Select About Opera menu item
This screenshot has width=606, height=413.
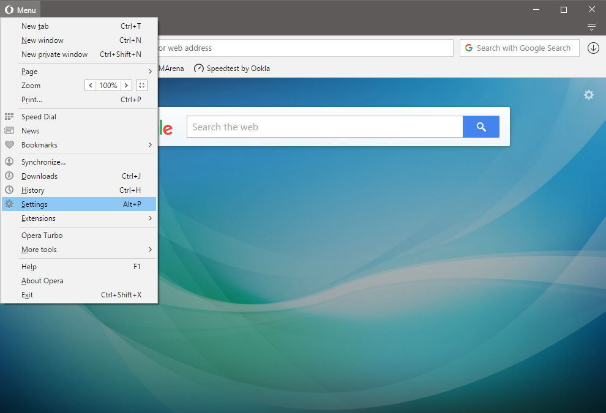tap(79, 281)
